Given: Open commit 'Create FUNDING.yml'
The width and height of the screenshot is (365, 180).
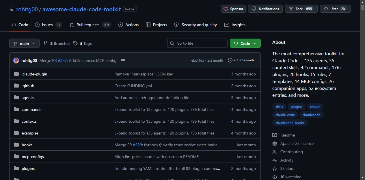Looking at the screenshot, I should coord(133,86).
